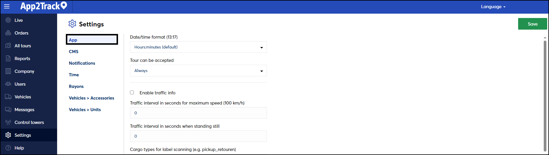Open Help via question mark icon
The height and width of the screenshot is (155, 549).
click(x=8, y=148)
